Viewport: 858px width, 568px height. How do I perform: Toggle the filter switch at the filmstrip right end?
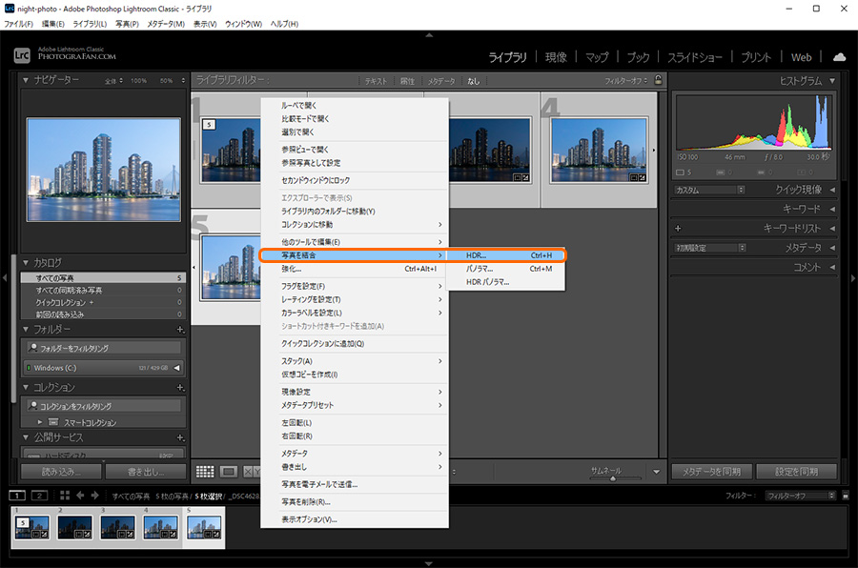tap(846, 496)
